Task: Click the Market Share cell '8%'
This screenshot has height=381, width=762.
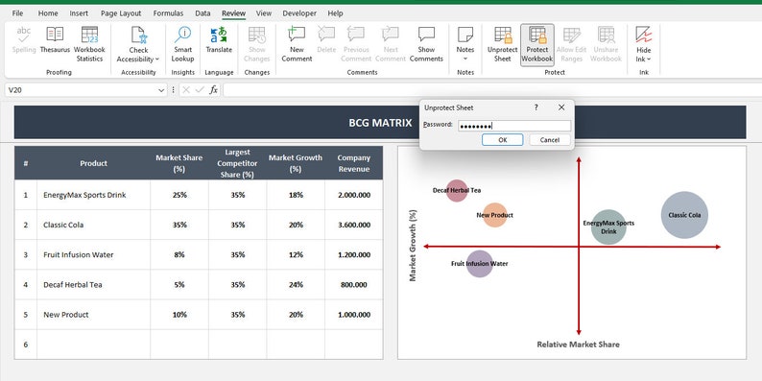Action: click(179, 254)
